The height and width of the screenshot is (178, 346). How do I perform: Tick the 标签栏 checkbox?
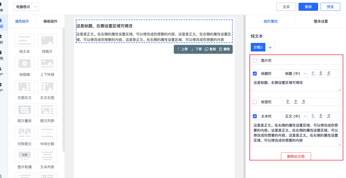click(255, 102)
